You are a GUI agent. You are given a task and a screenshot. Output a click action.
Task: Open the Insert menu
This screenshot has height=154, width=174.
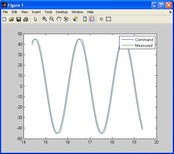(36, 12)
